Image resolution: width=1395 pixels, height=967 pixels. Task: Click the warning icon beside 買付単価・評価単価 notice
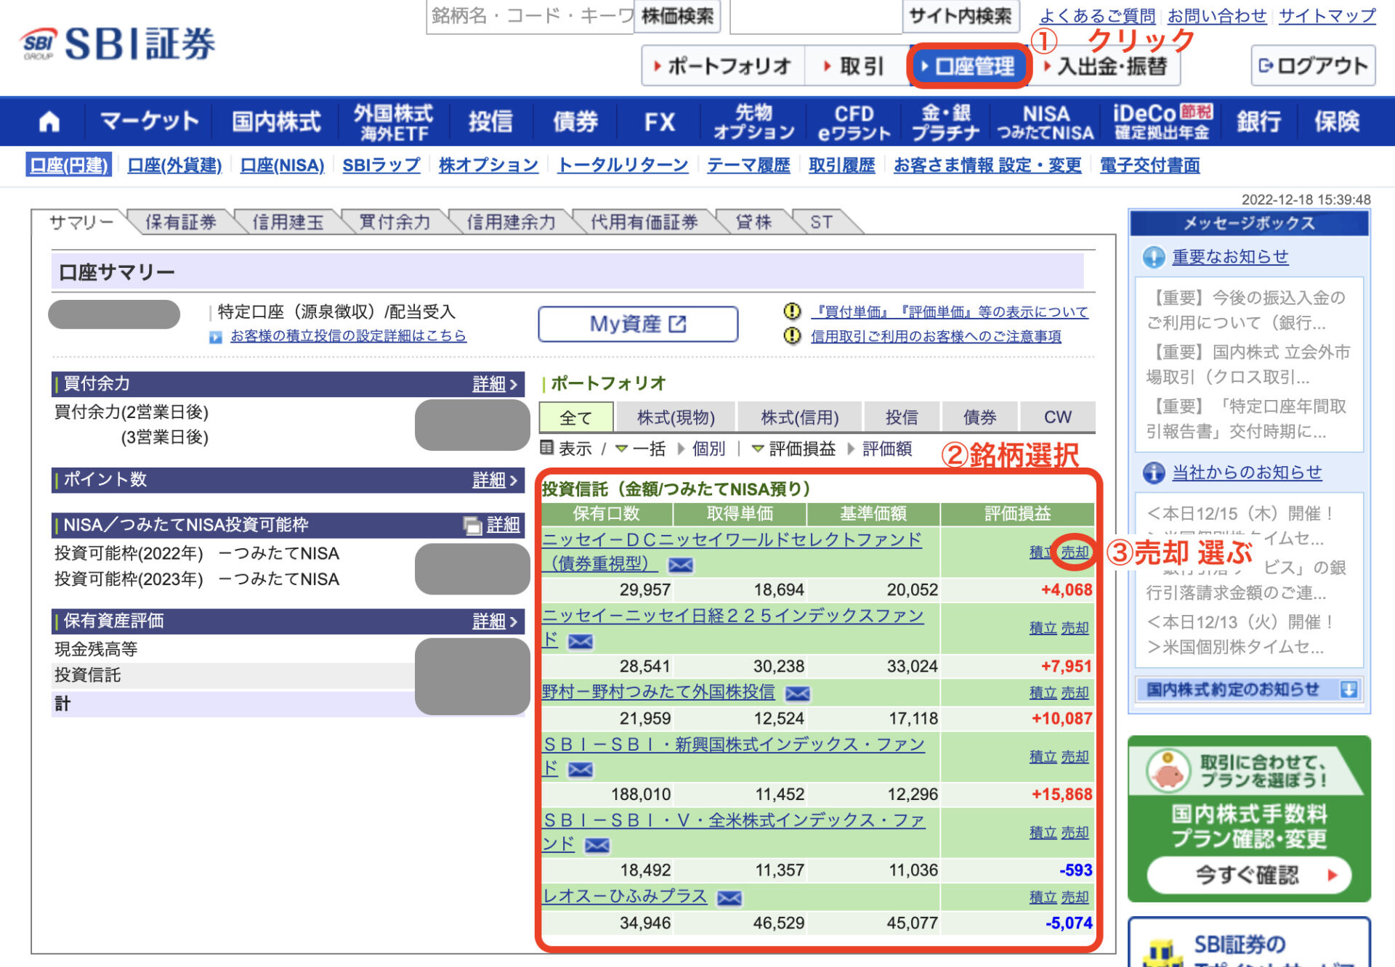(792, 311)
